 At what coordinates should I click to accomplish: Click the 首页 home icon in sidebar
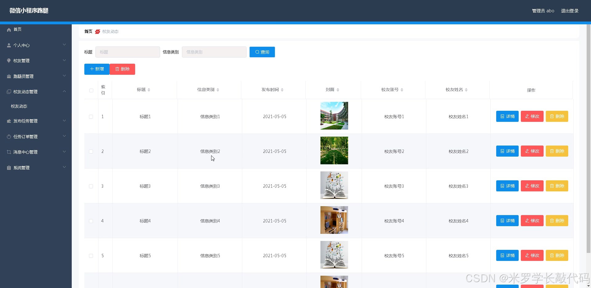tap(9, 30)
